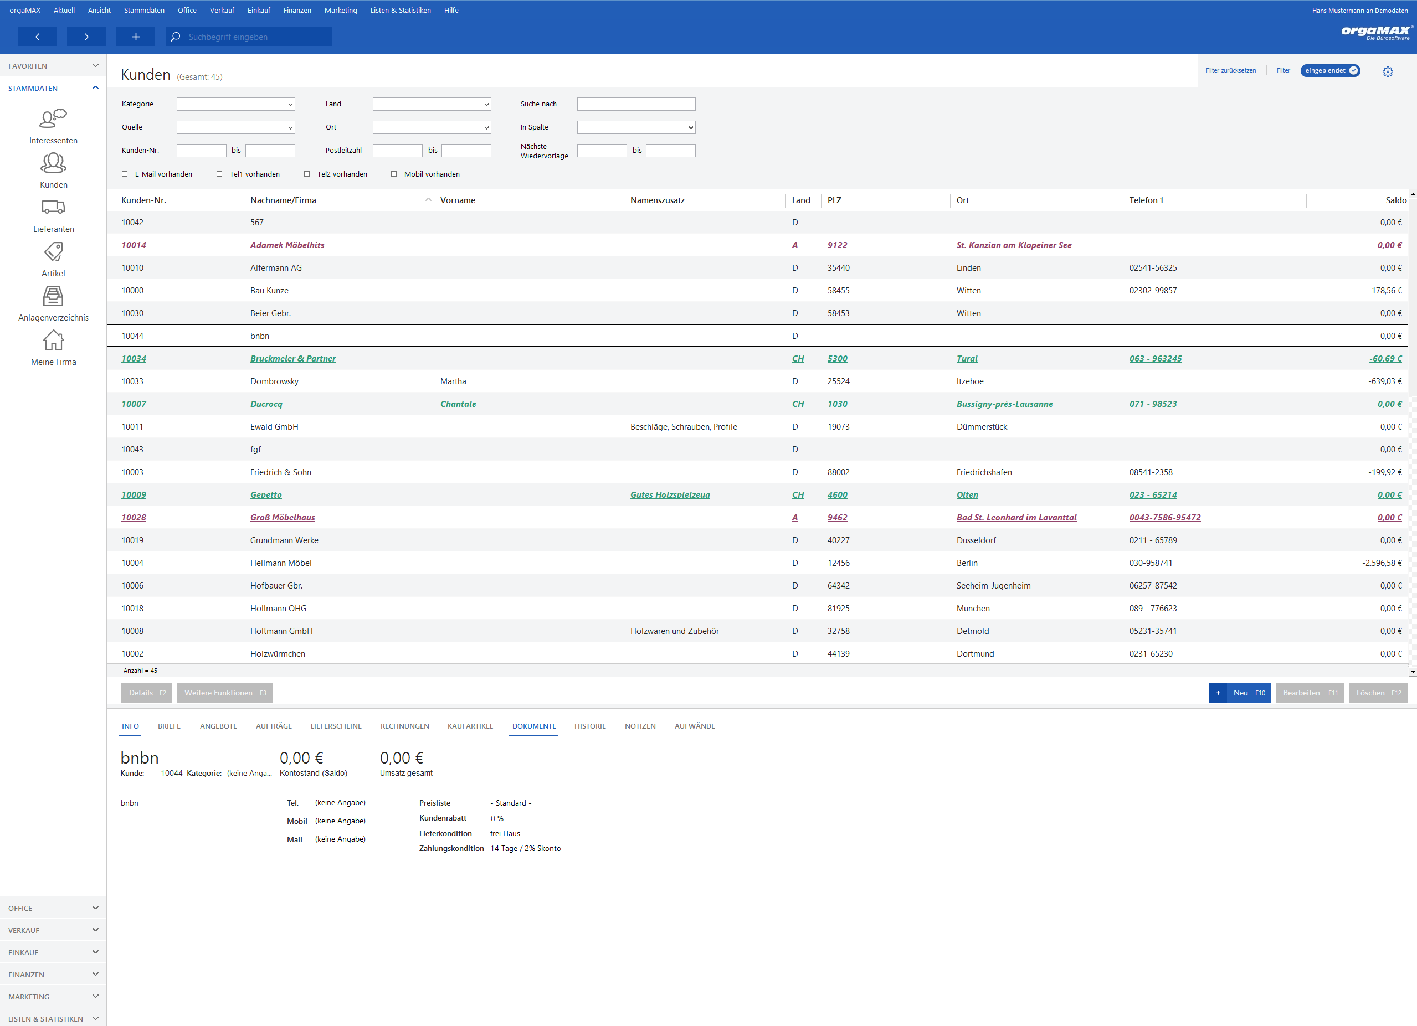
Task: Click the table scrollbar down arrow
Action: 1413,672
